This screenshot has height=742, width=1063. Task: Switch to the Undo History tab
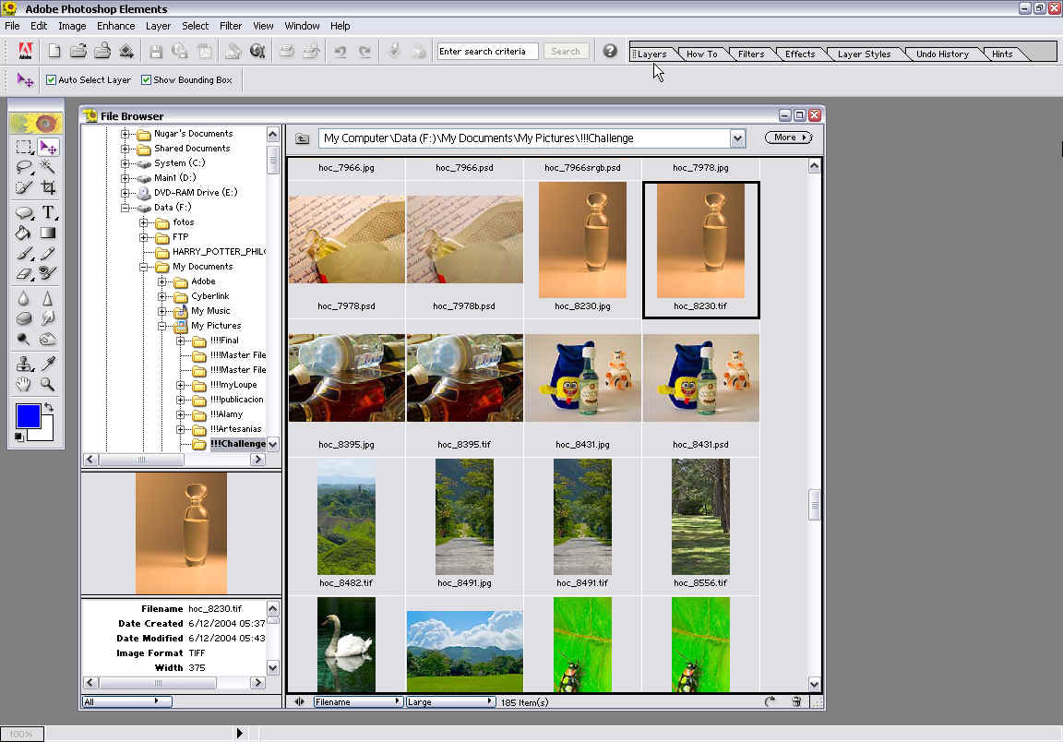coord(942,54)
